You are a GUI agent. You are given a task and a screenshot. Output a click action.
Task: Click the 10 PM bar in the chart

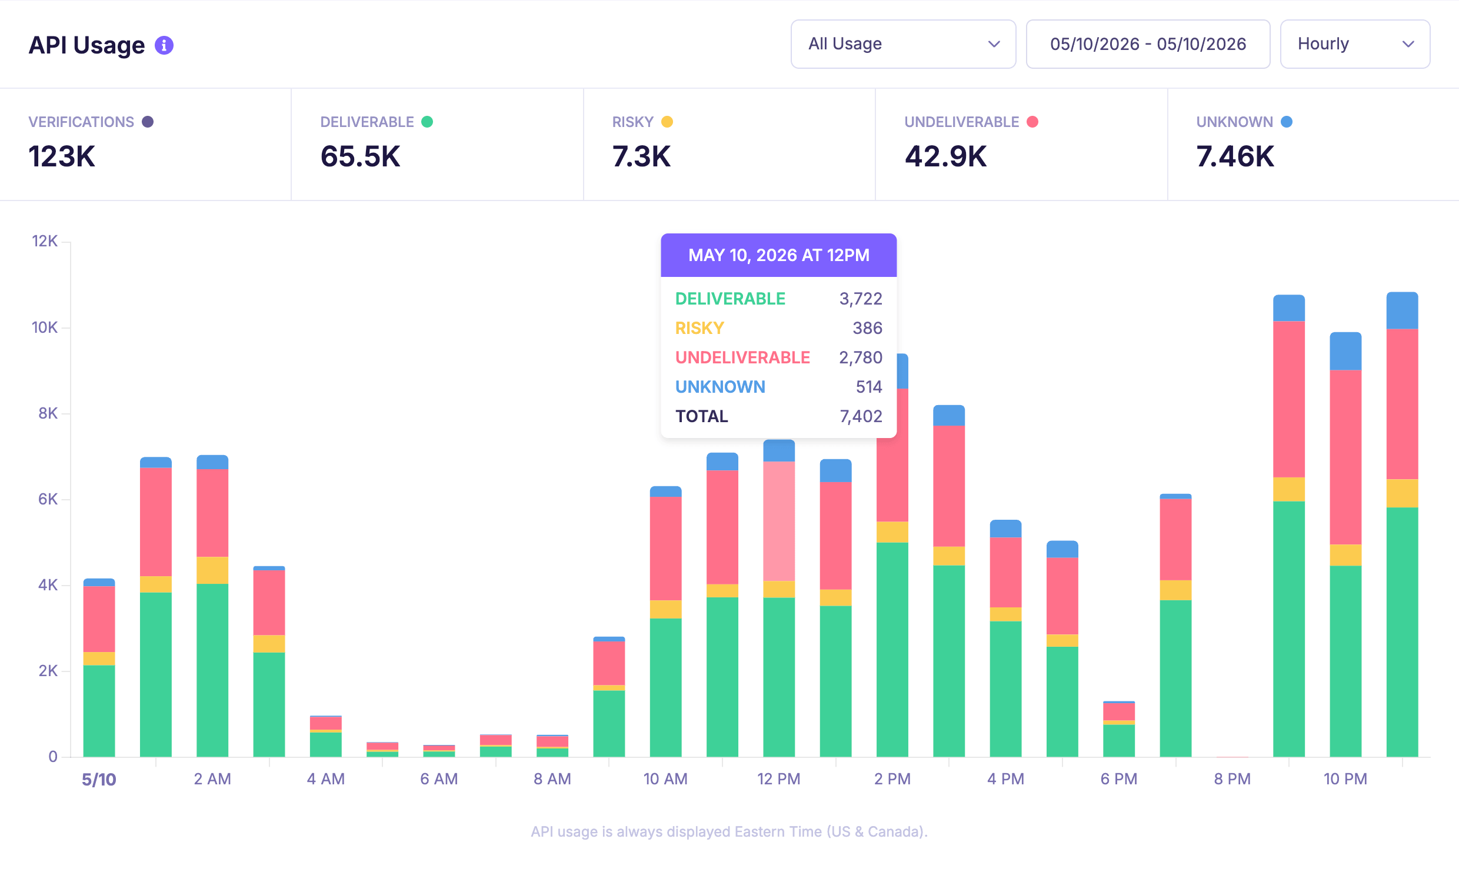click(x=1345, y=544)
